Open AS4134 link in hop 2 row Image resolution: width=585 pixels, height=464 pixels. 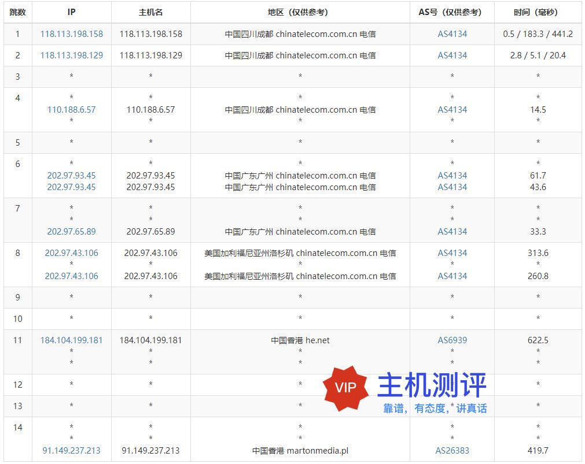452,55
